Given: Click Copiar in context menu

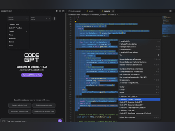Looking at the screenshot, I should (139, 90).
